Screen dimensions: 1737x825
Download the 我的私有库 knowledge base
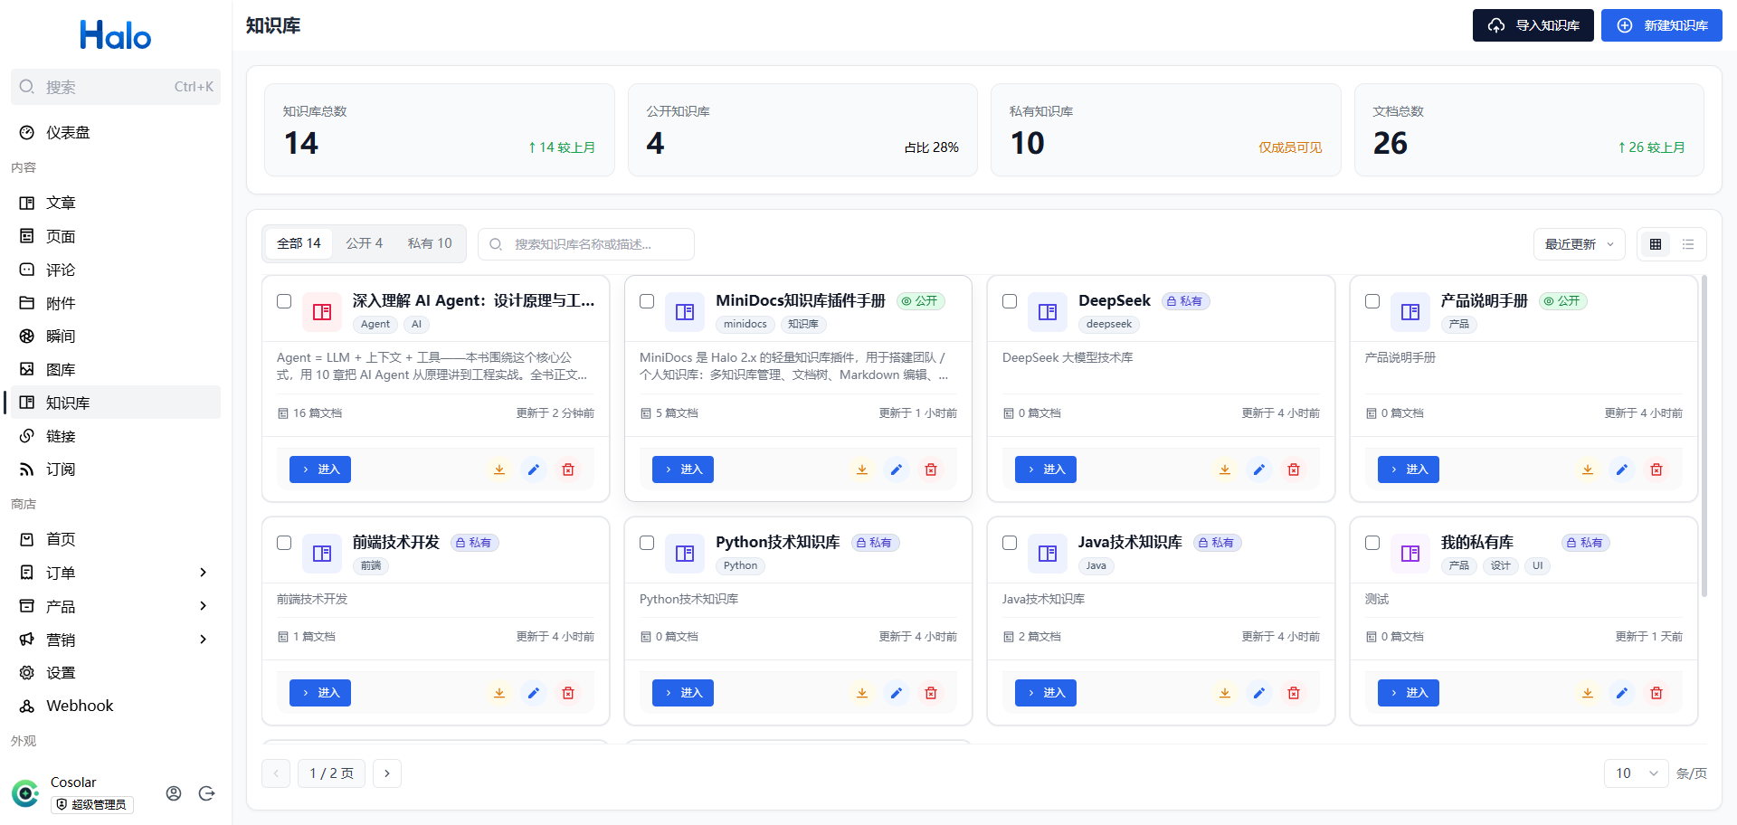(x=1588, y=693)
